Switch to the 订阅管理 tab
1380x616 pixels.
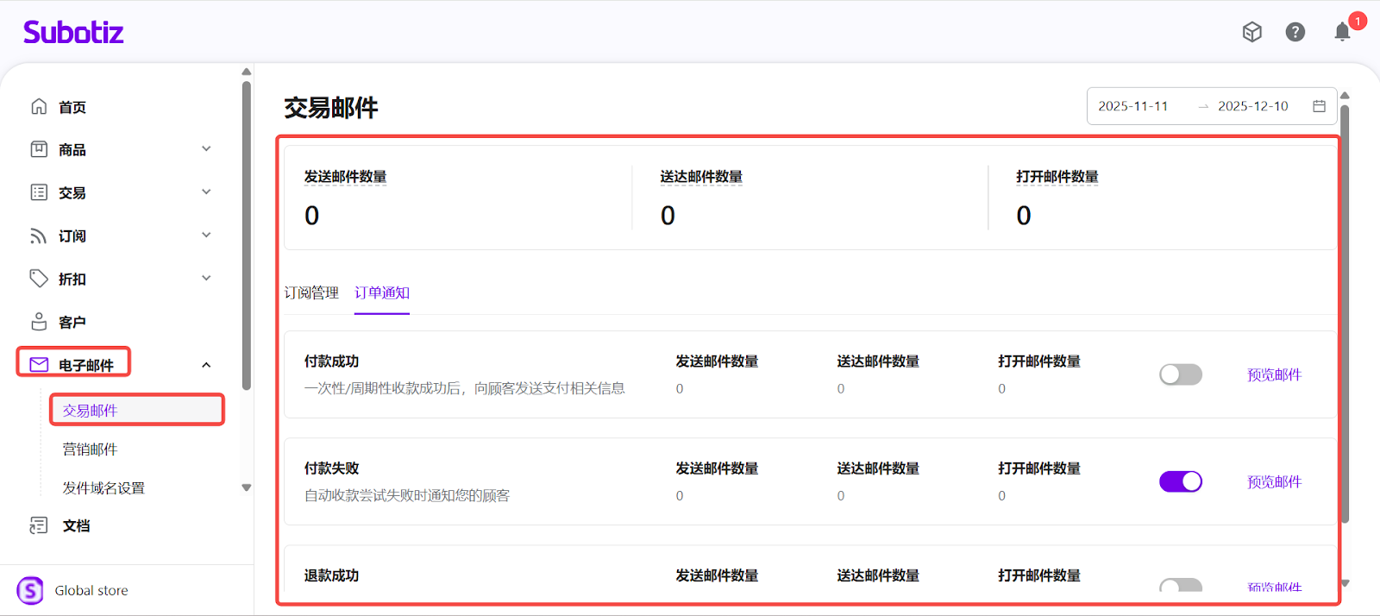click(311, 293)
